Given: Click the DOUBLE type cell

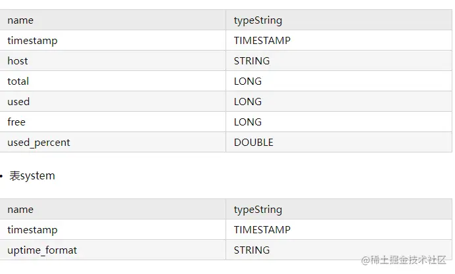Looking at the screenshot, I should [254, 143].
